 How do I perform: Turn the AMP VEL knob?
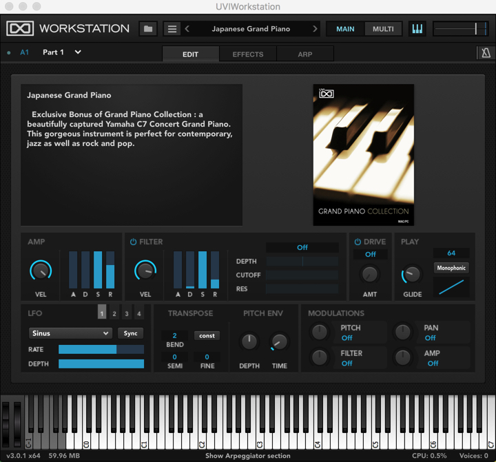point(41,271)
